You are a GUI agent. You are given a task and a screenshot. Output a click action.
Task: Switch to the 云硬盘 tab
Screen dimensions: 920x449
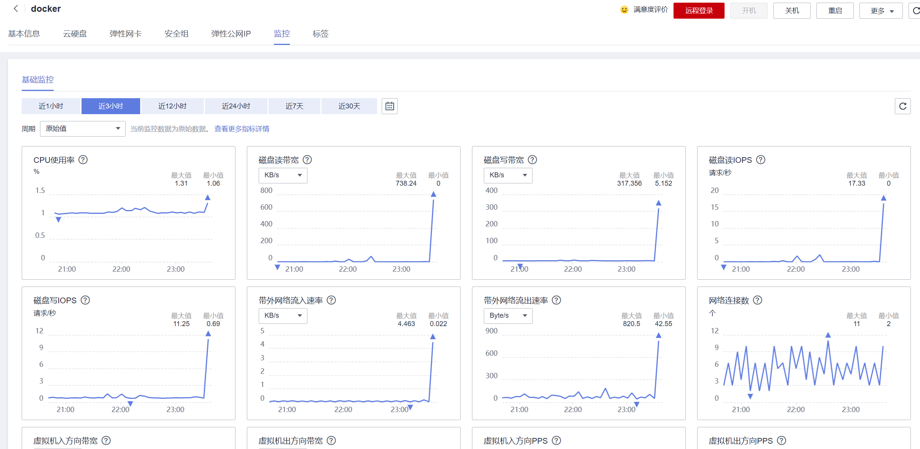pyautogui.click(x=75, y=34)
